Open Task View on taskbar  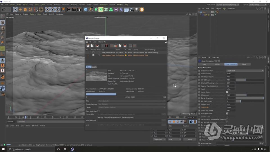tap(65, 149)
